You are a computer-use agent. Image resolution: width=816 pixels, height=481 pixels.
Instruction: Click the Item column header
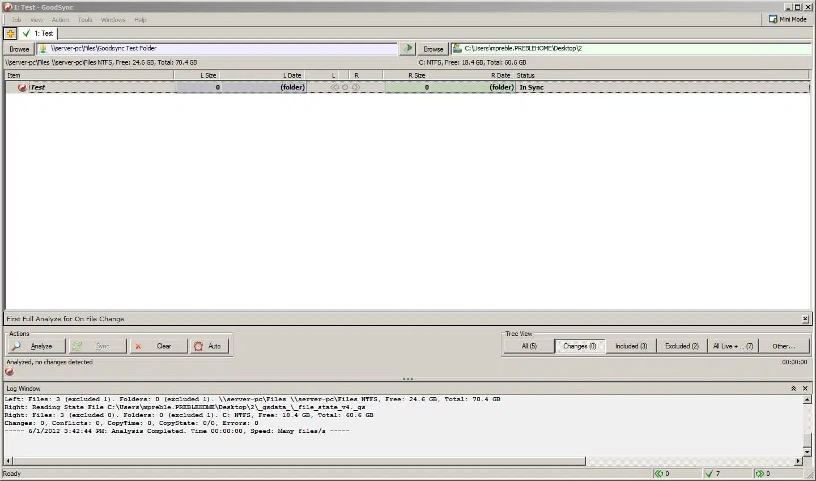pyautogui.click(x=89, y=75)
